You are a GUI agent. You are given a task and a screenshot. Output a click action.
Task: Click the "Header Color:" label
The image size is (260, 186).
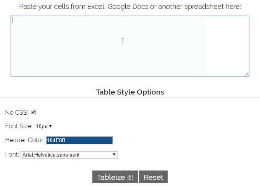25,140
